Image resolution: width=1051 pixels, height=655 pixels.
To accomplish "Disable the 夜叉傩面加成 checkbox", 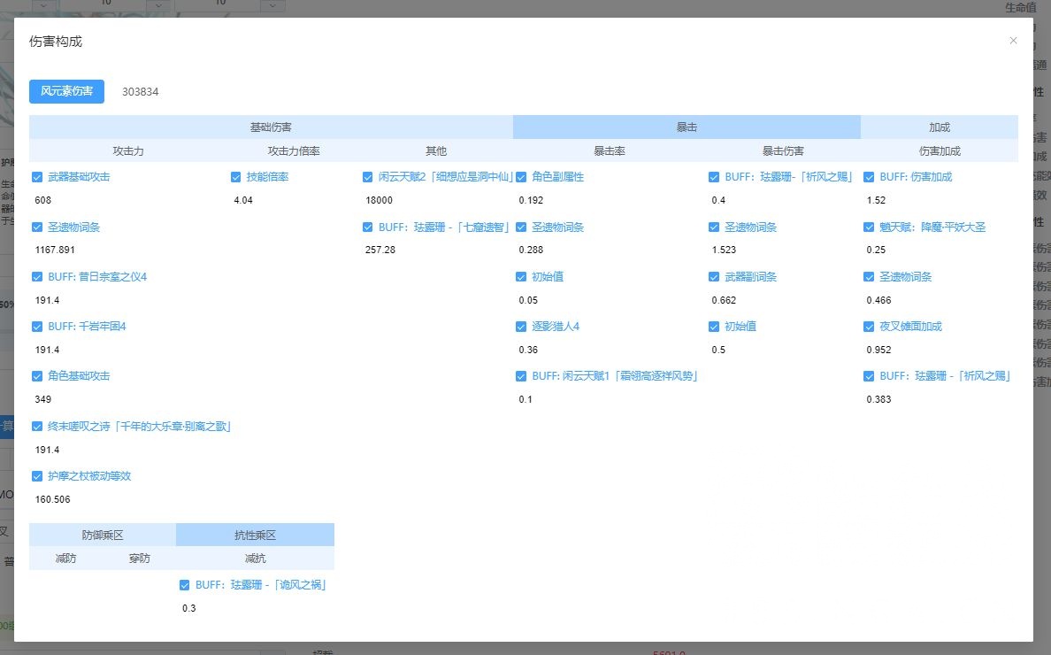I will (868, 326).
